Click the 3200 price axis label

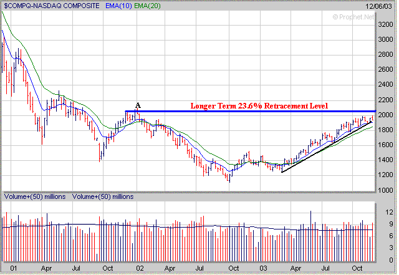(x=385, y=24)
